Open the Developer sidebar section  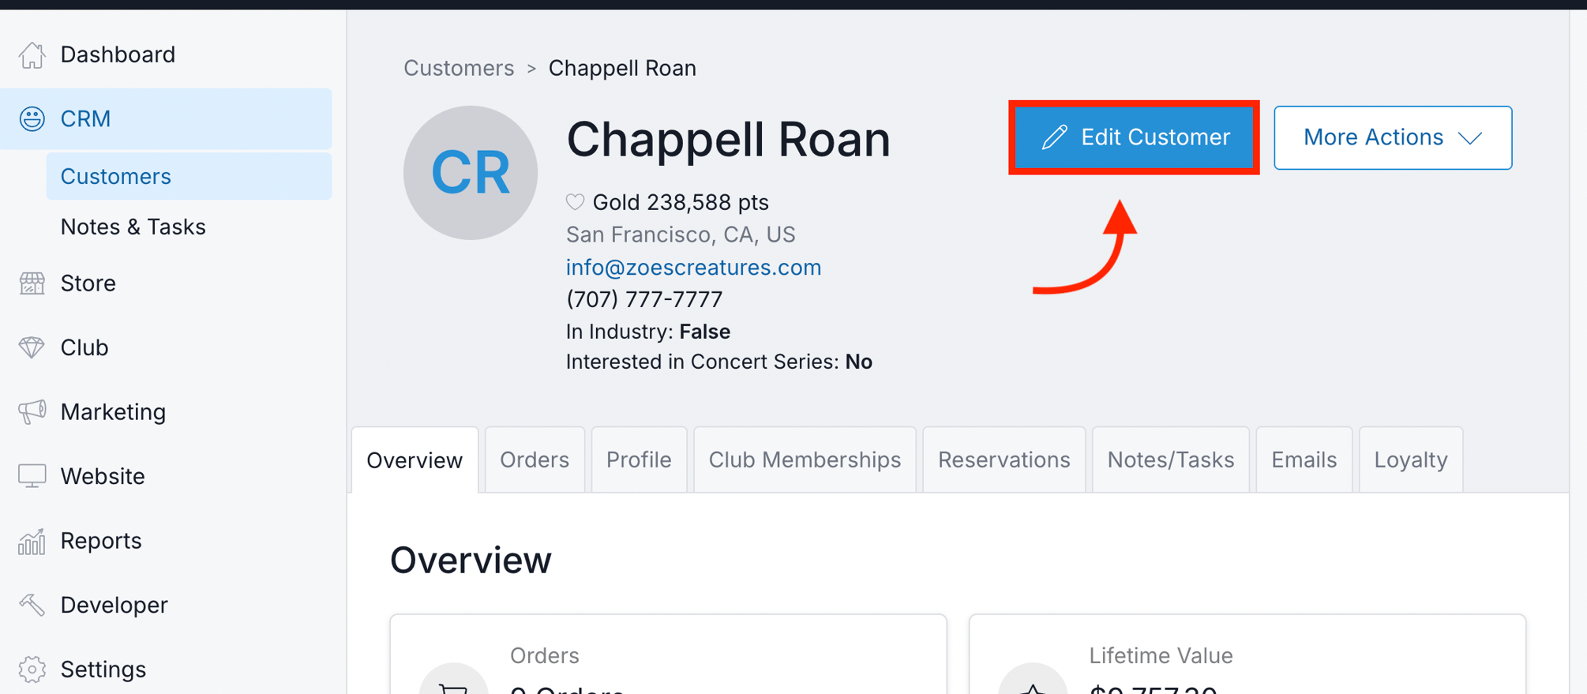pyautogui.click(x=166, y=605)
